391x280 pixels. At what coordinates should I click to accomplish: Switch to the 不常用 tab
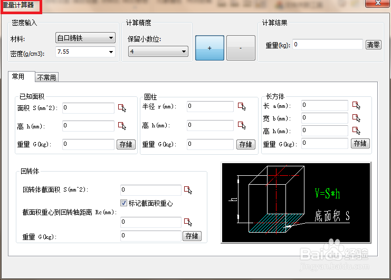point(46,77)
